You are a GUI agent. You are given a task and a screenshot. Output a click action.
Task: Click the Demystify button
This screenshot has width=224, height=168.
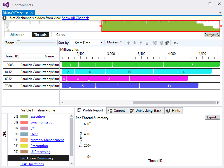pyautogui.click(x=212, y=35)
